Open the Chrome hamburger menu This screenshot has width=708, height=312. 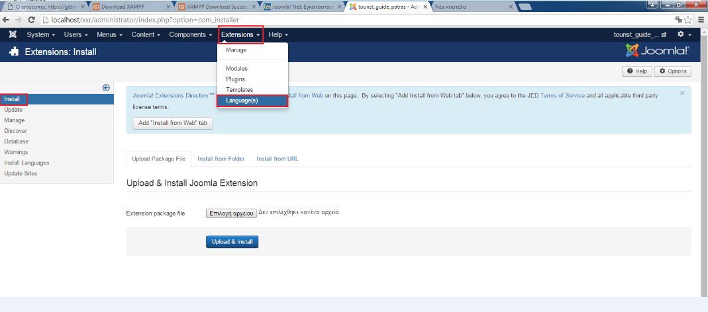point(700,20)
